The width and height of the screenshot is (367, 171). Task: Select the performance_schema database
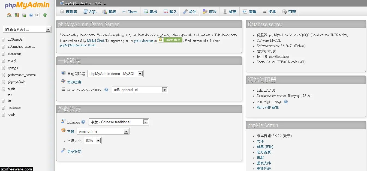pyautogui.click(x=22, y=75)
